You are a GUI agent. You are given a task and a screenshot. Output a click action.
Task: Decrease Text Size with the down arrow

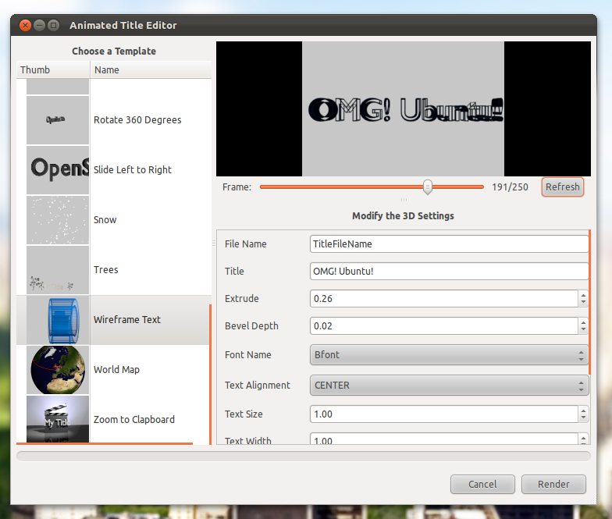click(x=583, y=418)
